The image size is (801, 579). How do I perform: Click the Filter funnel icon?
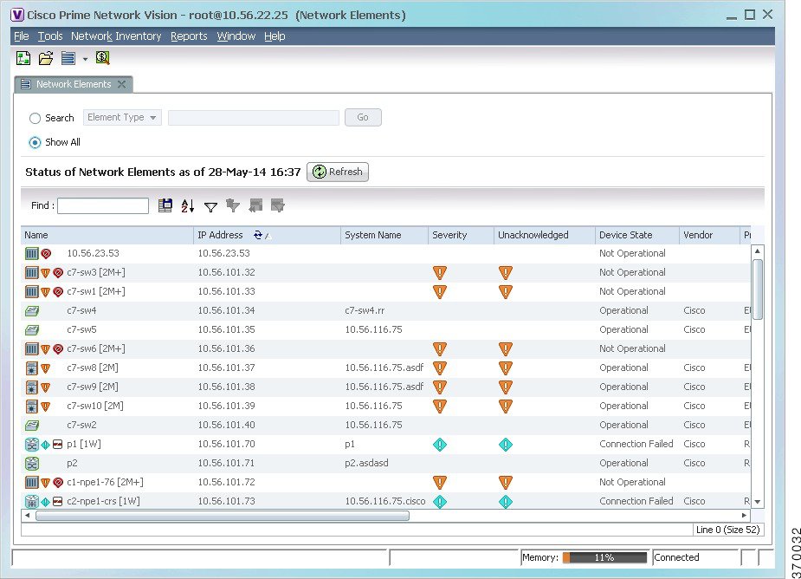pyautogui.click(x=210, y=206)
